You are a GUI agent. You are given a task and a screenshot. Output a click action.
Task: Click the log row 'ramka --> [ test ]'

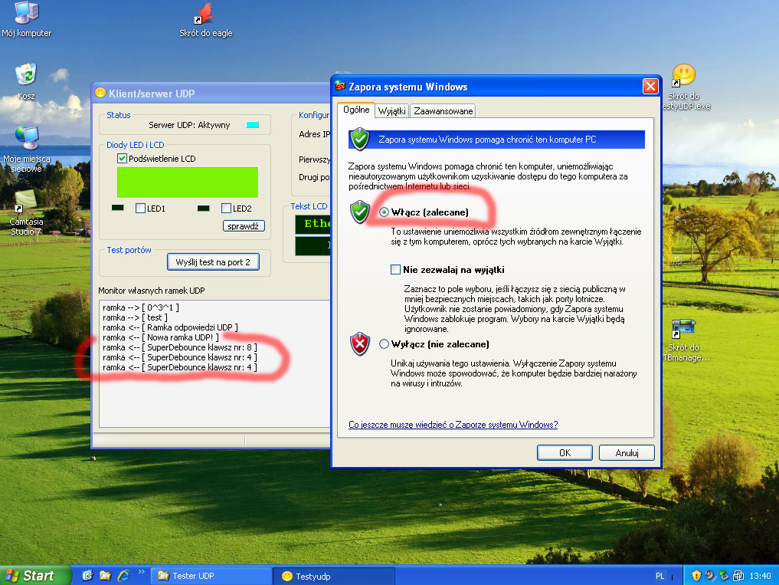pos(135,317)
